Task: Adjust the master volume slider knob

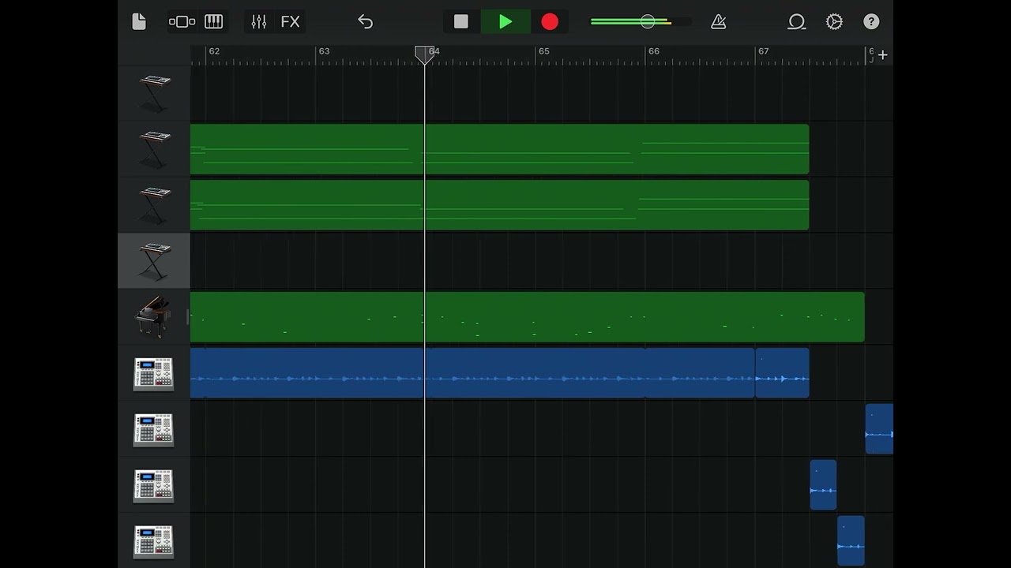Action: (x=648, y=22)
